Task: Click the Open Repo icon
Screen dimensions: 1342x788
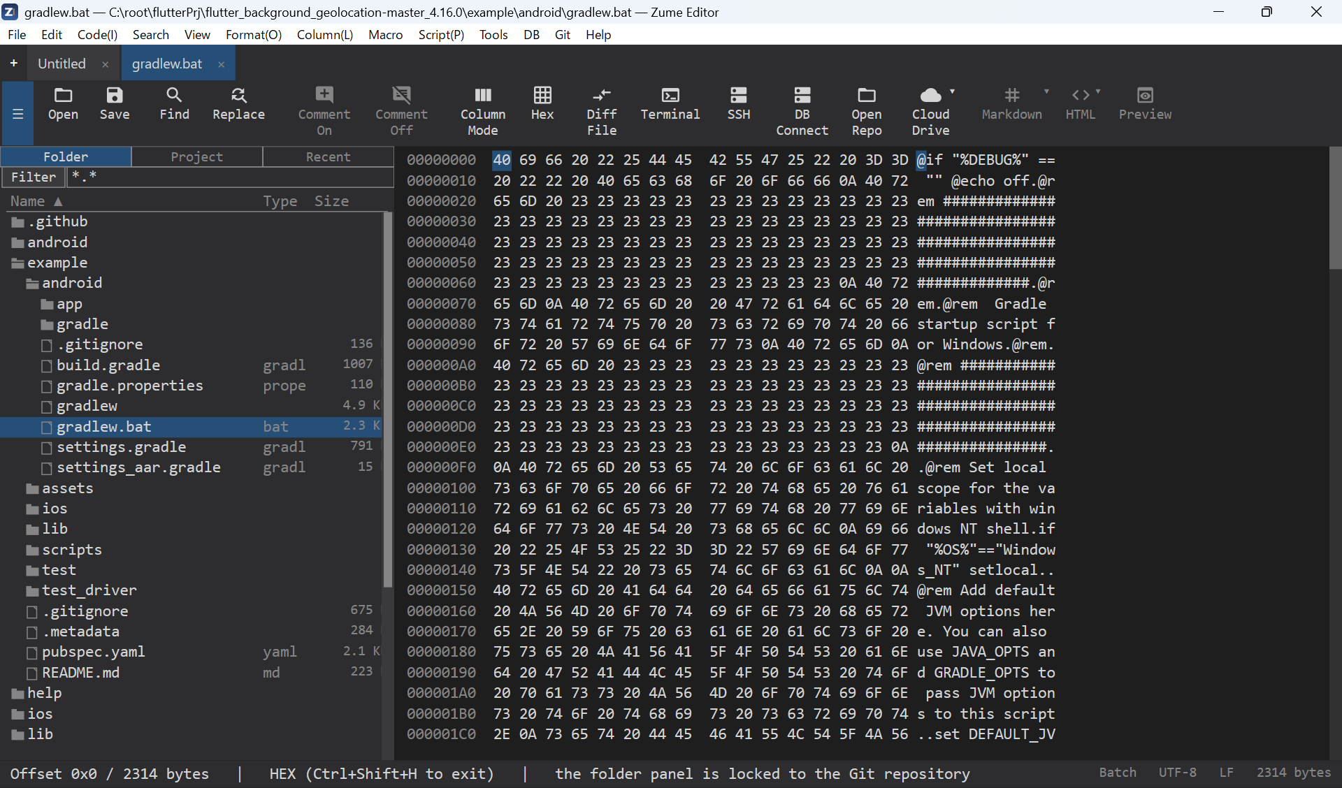Action: [867, 112]
